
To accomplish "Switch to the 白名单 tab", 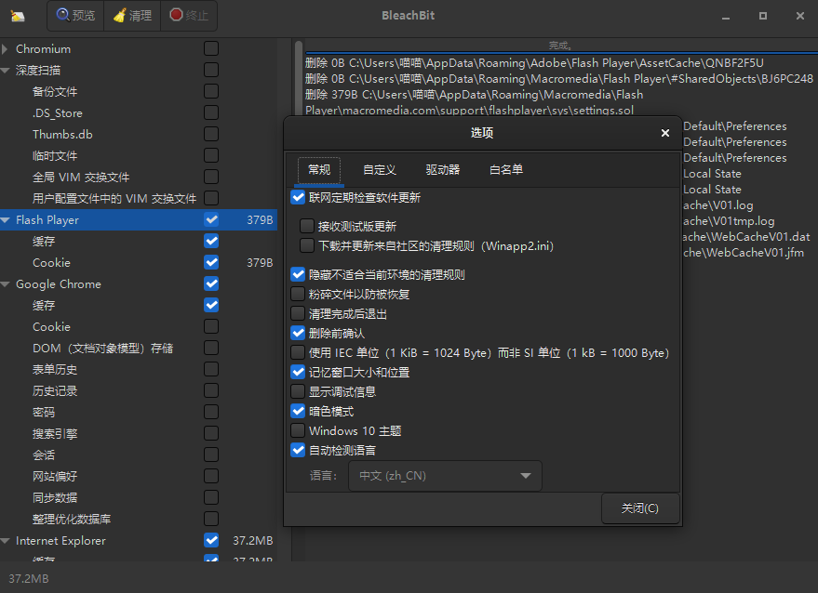I will (x=505, y=170).
